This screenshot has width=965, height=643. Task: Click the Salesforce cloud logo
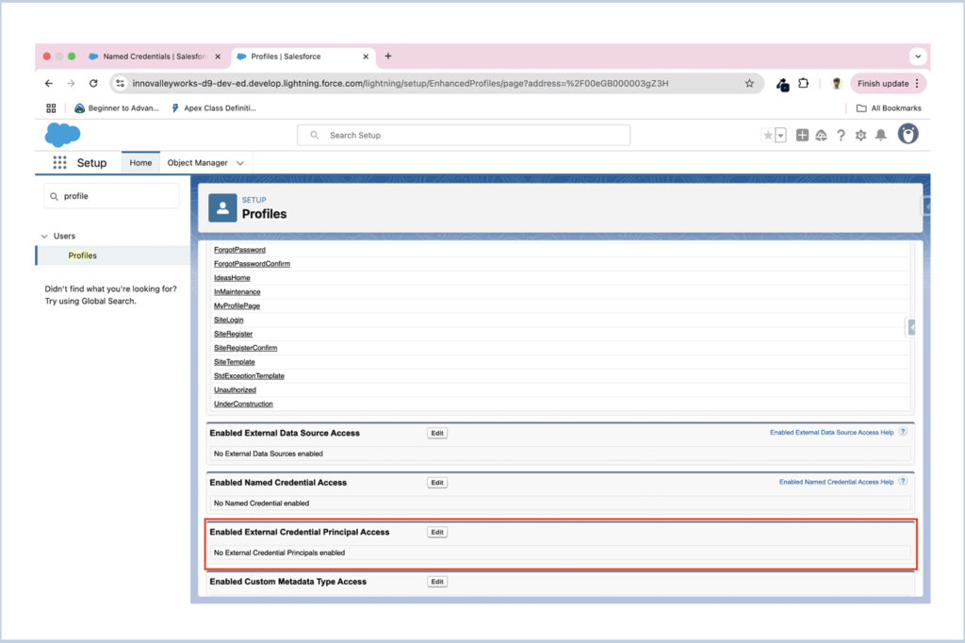[x=62, y=134]
